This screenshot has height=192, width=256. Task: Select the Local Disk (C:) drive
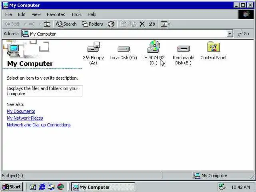coord(124,49)
